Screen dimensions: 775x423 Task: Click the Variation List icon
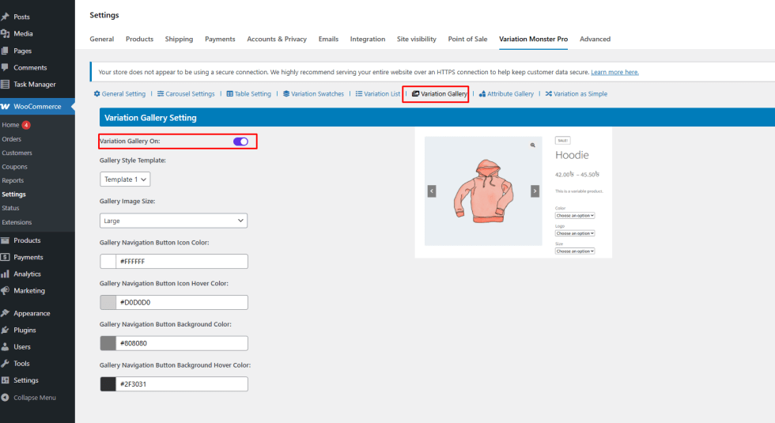click(359, 94)
